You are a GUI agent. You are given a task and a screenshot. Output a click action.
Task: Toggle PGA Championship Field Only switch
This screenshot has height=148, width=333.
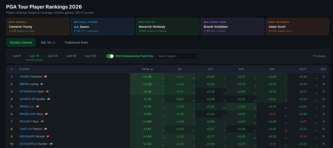coord(110,56)
